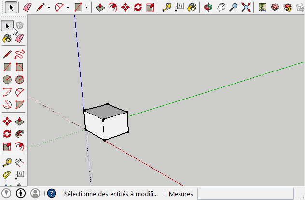Select the right front face of the cube
305x200 pixels.
116,126
